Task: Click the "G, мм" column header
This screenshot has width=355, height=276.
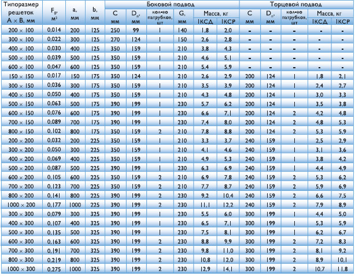Action: pos(182,17)
